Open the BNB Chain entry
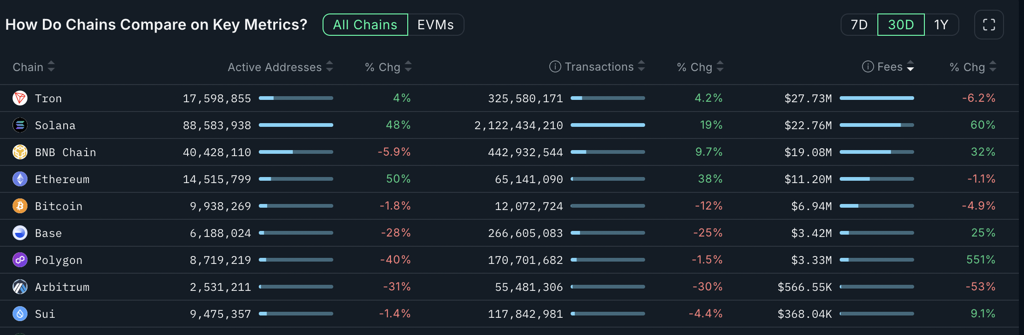 coord(65,152)
